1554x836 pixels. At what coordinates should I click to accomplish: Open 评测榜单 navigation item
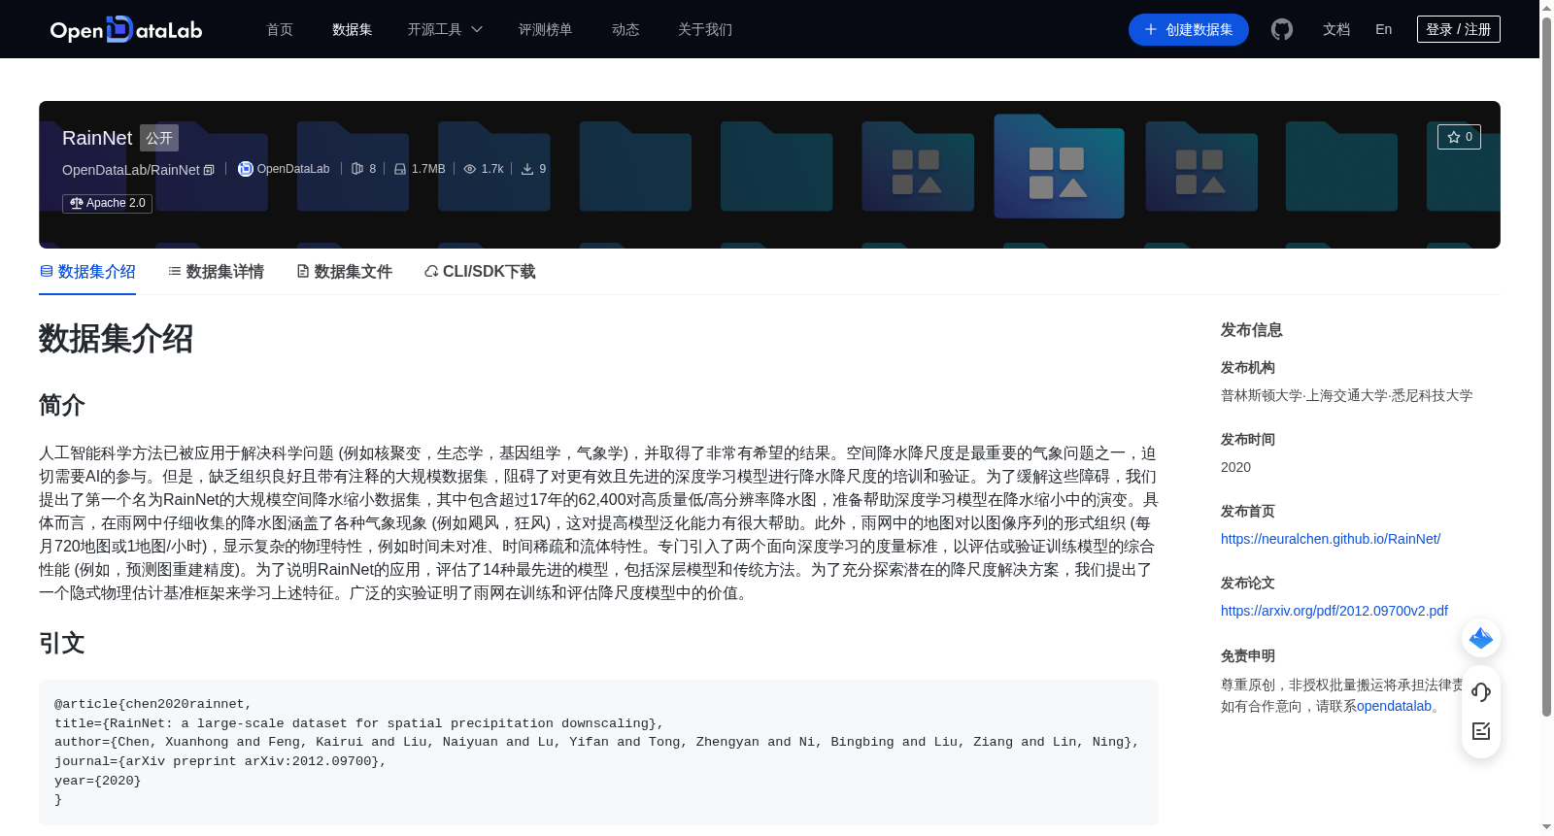[545, 29]
